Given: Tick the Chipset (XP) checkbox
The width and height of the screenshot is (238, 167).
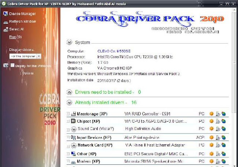Looking at the screenshot, I should 68,121.
